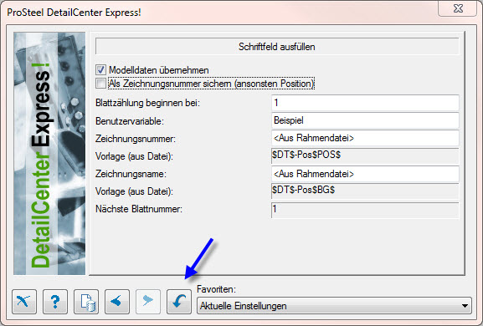This screenshot has width=483, height=326.
Task: Open the Favoriten dropdown list
Action: (x=334, y=306)
